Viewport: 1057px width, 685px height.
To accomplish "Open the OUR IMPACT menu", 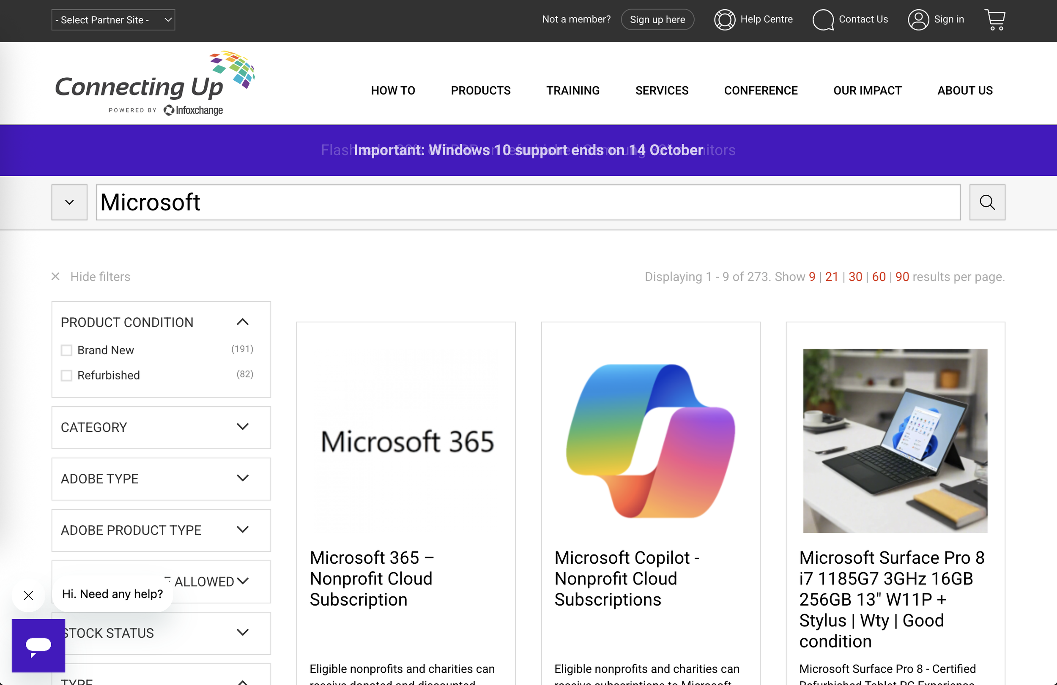I will (x=867, y=90).
